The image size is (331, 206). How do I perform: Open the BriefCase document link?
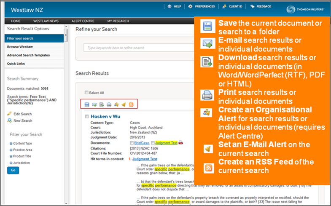coord(141,143)
